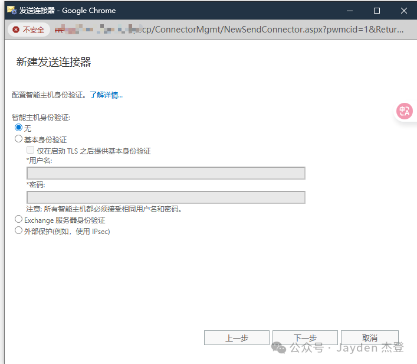Proceed with the 下一步 button
The height and width of the screenshot is (364, 417).
pos(305,338)
